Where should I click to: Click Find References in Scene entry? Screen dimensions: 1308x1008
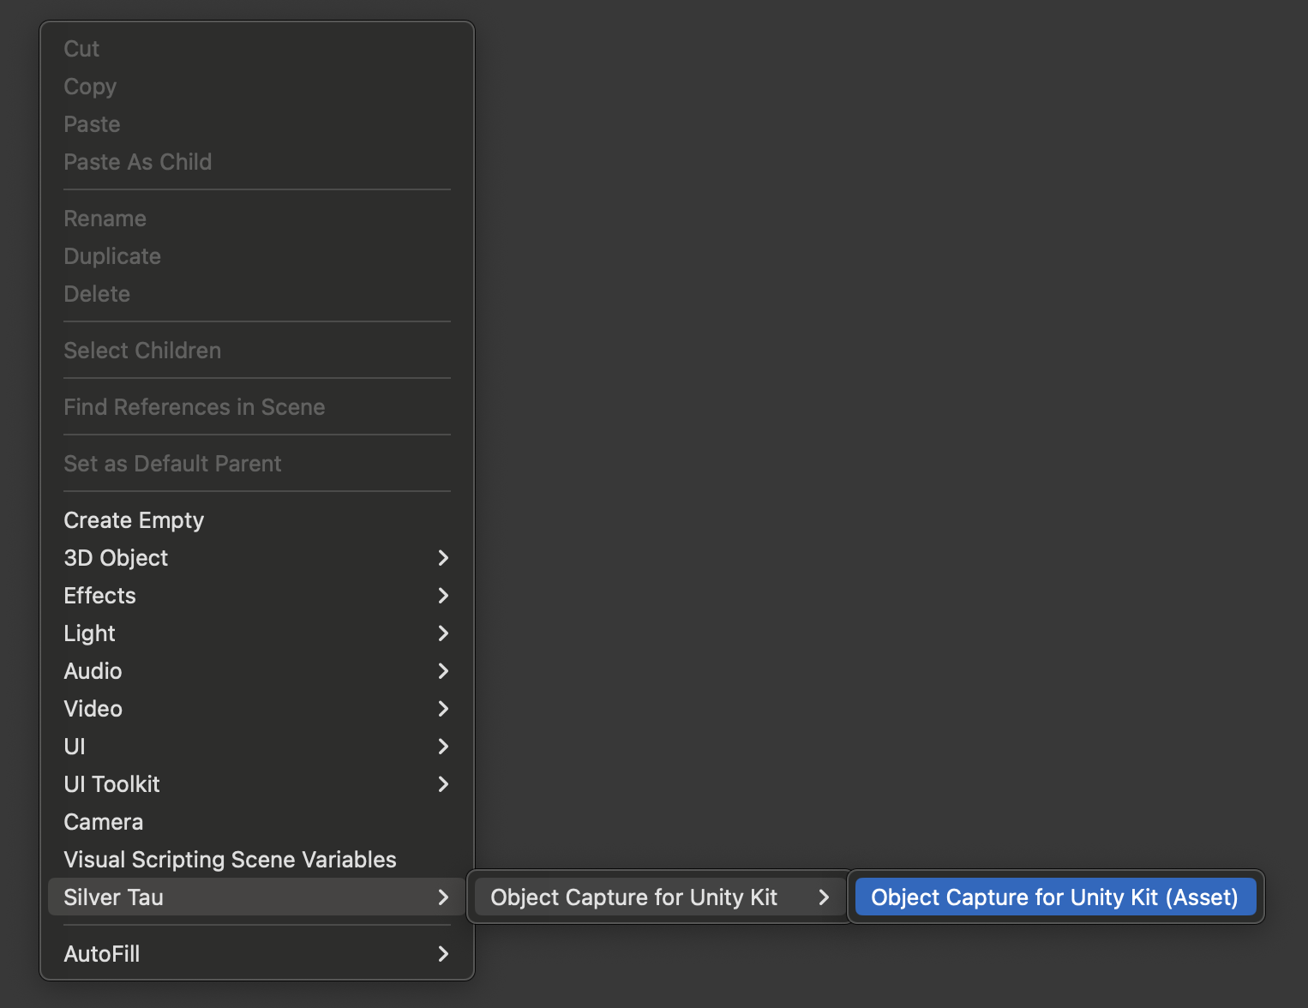click(257, 407)
